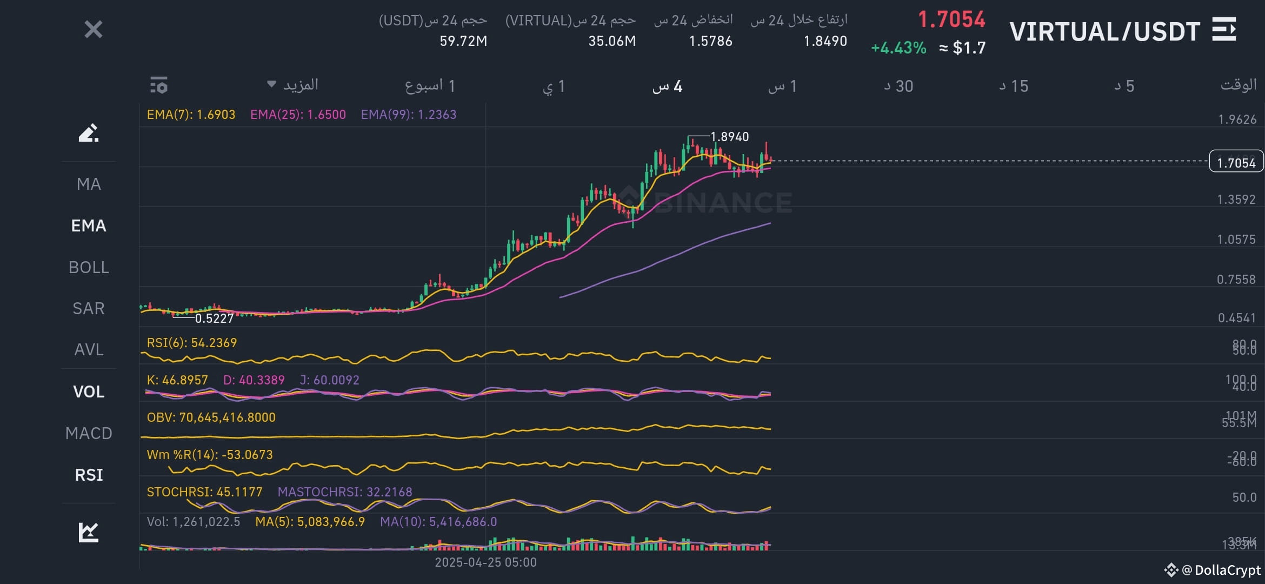Screen dimensions: 1265x584
Task: Click the VIRTUAL/USDT pair title
Action: click(x=1105, y=31)
